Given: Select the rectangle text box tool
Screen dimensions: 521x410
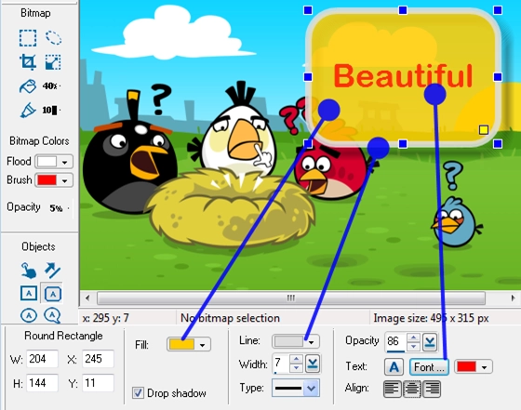Looking at the screenshot, I should [29, 294].
